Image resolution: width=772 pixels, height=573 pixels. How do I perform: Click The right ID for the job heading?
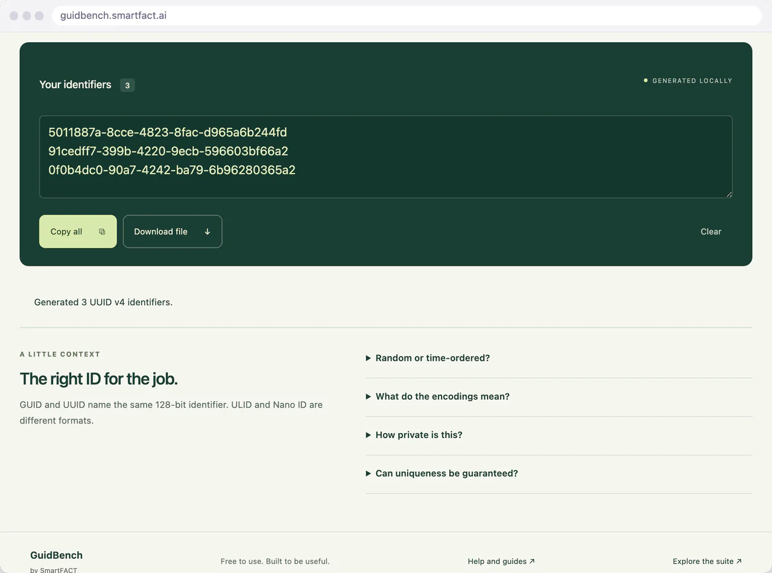[98, 379]
